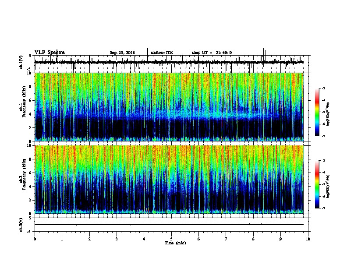
Task: Click the ch.1 voltage waveform trace
Action: tap(169, 62)
